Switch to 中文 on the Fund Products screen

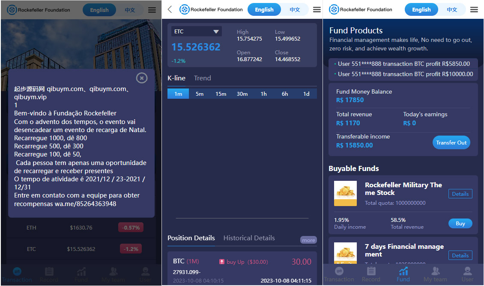coord(452,9)
